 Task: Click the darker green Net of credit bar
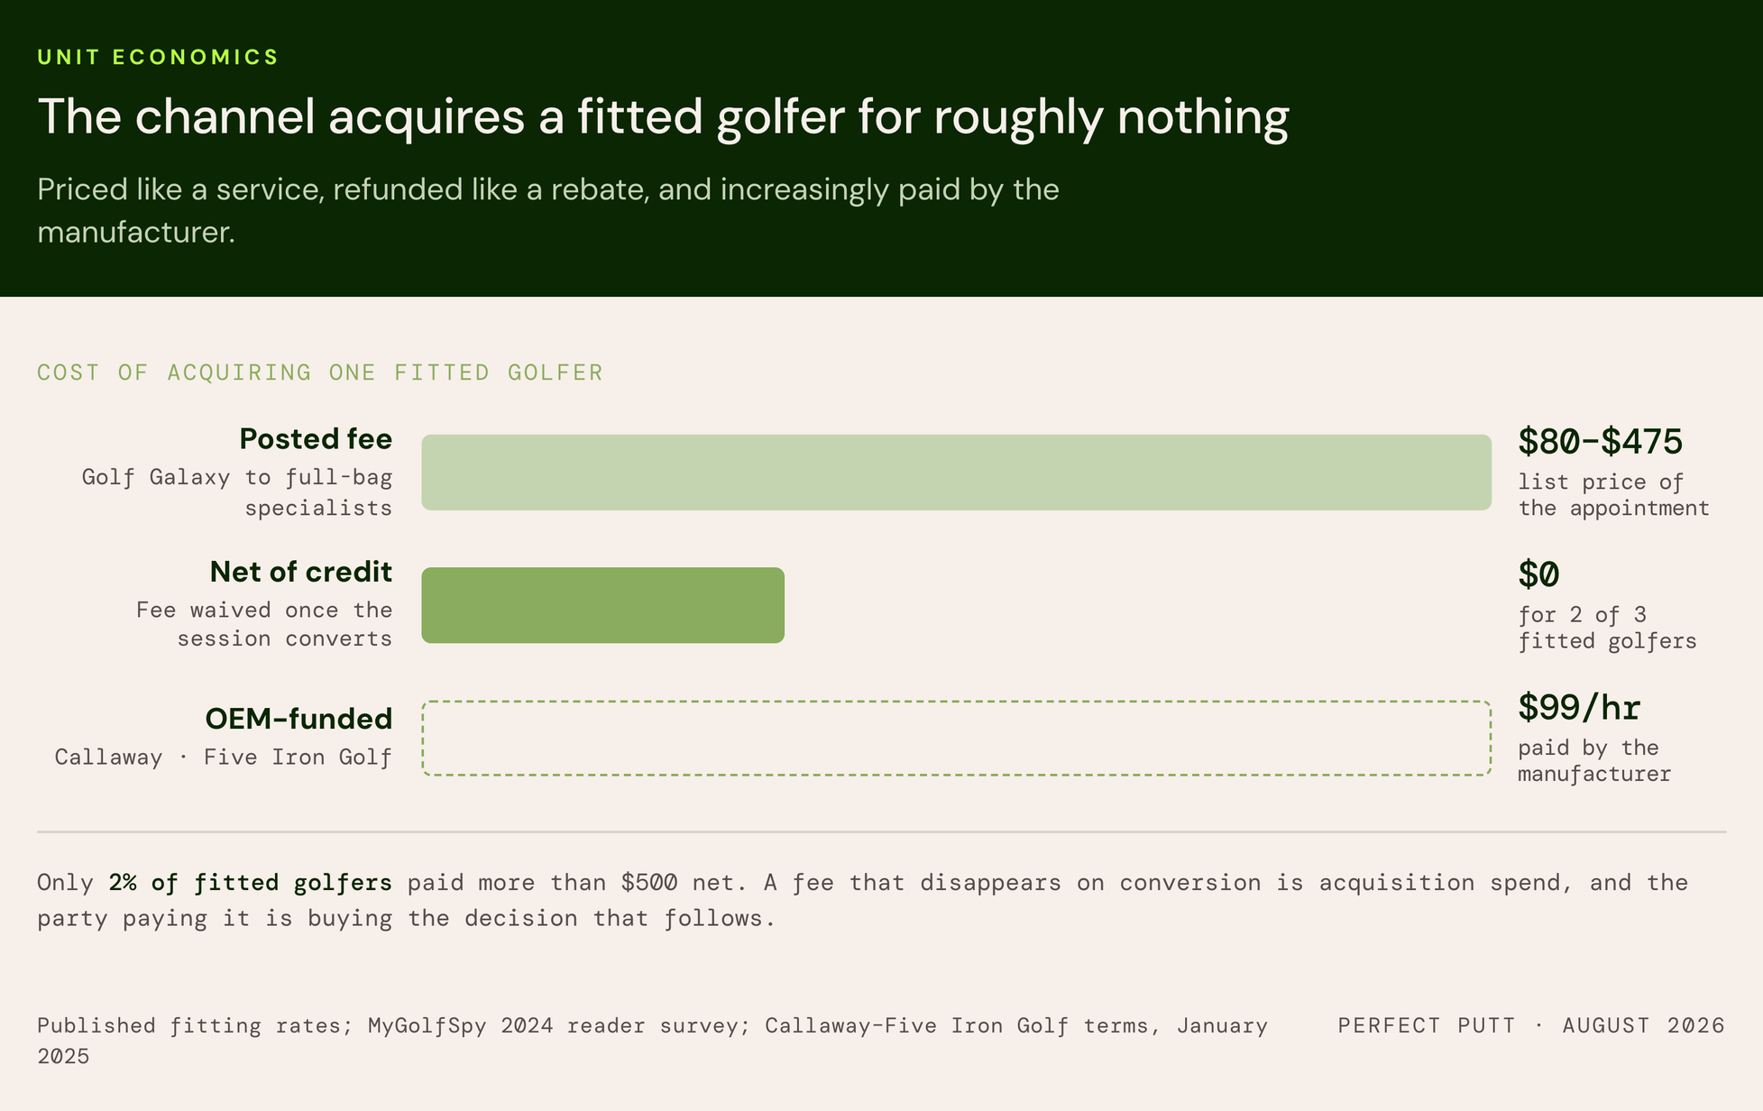point(603,605)
